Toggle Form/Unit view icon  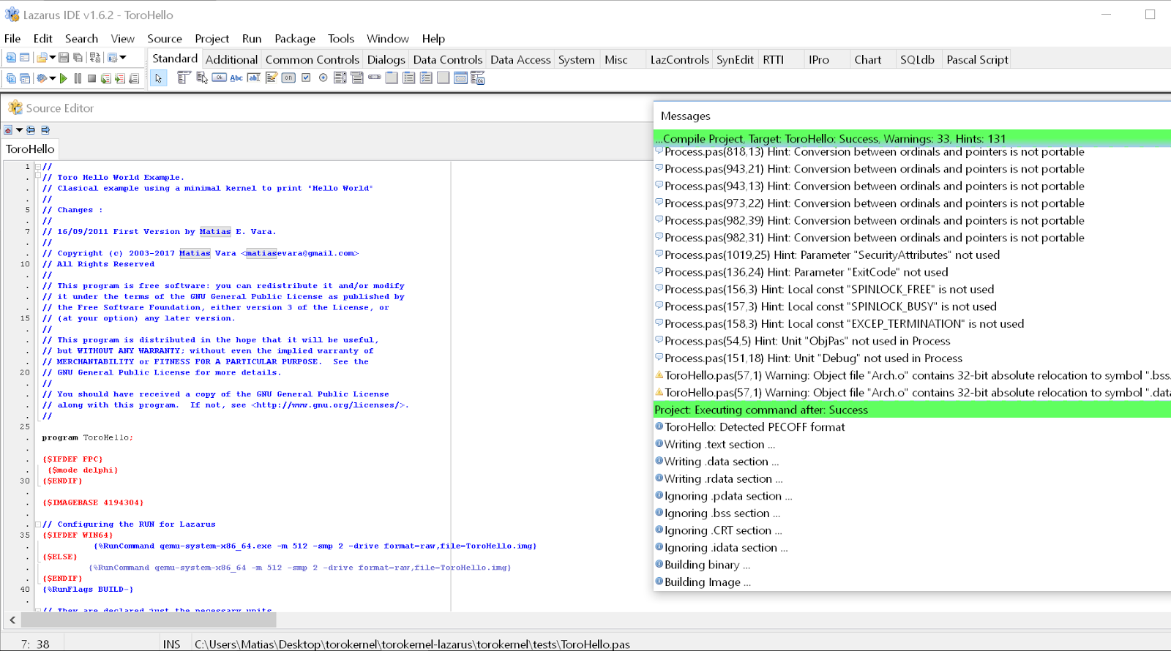coord(94,57)
